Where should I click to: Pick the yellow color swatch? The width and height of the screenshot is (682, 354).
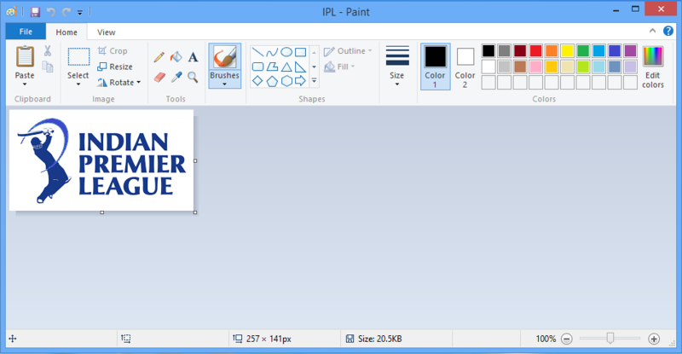click(567, 51)
